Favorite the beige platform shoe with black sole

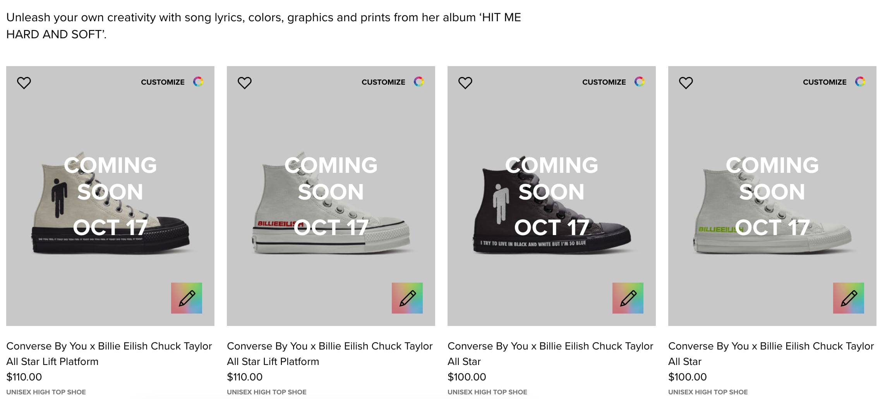coord(24,83)
